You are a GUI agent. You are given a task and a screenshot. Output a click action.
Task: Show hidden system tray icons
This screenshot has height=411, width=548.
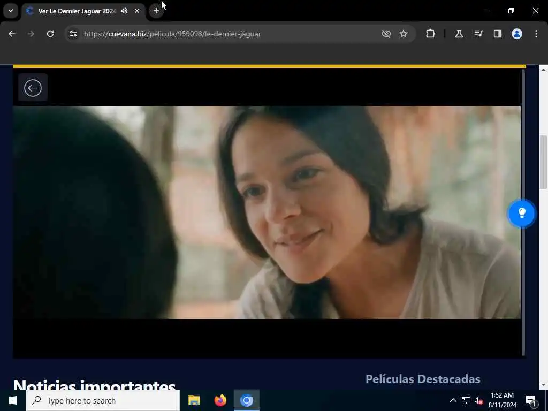click(x=453, y=400)
